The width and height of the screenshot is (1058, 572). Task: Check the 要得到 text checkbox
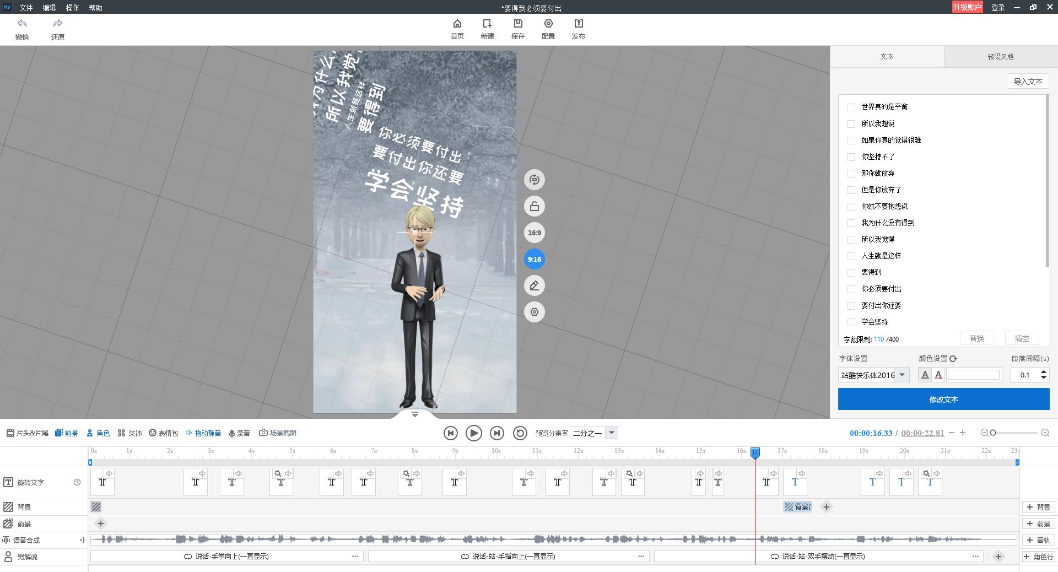pyautogui.click(x=851, y=272)
